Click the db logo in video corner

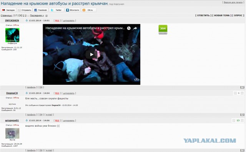pyautogui.click(x=136, y=79)
